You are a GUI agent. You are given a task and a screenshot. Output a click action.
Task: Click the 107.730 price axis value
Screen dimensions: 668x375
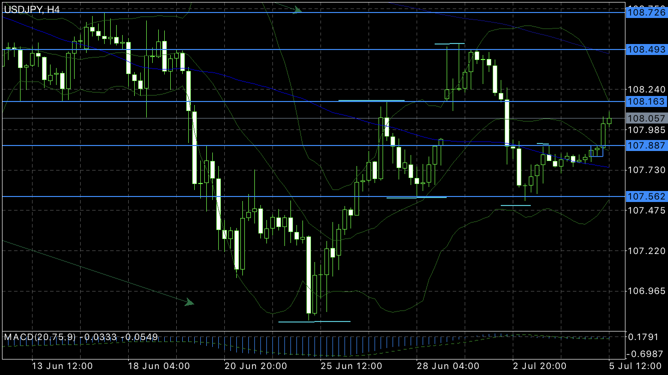click(646, 170)
